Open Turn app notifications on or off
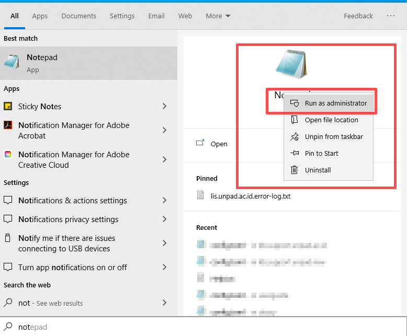This screenshot has width=407, height=336. tap(72, 268)
